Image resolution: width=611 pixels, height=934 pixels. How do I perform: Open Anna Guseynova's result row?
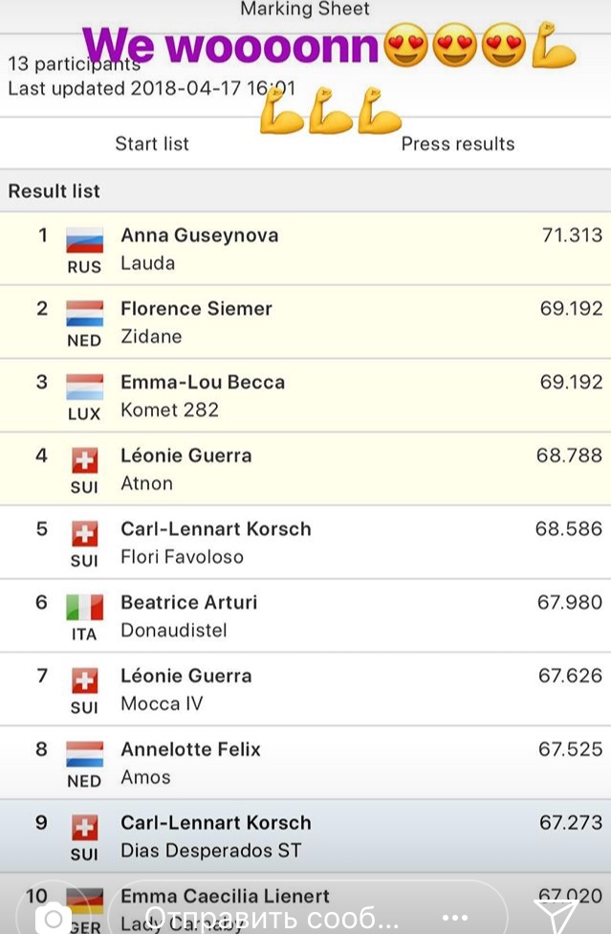pyautogui.click(x=306, y=248)
